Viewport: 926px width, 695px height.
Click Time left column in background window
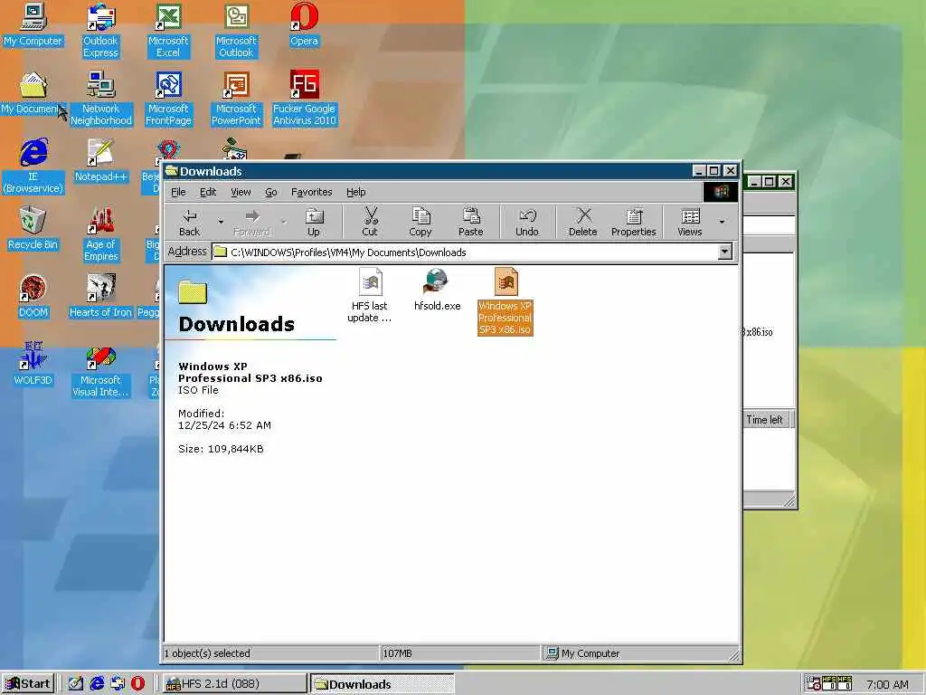coord(765,420)
